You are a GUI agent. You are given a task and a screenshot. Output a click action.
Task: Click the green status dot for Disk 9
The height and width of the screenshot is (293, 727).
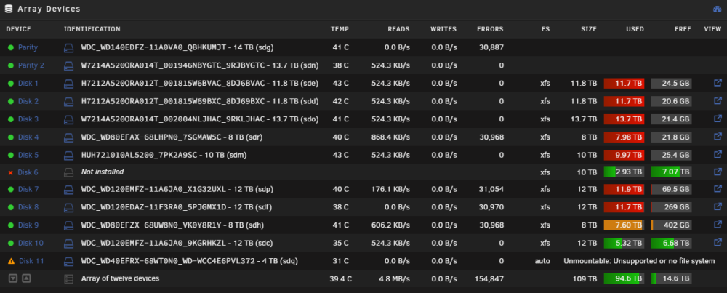[11, 225]
